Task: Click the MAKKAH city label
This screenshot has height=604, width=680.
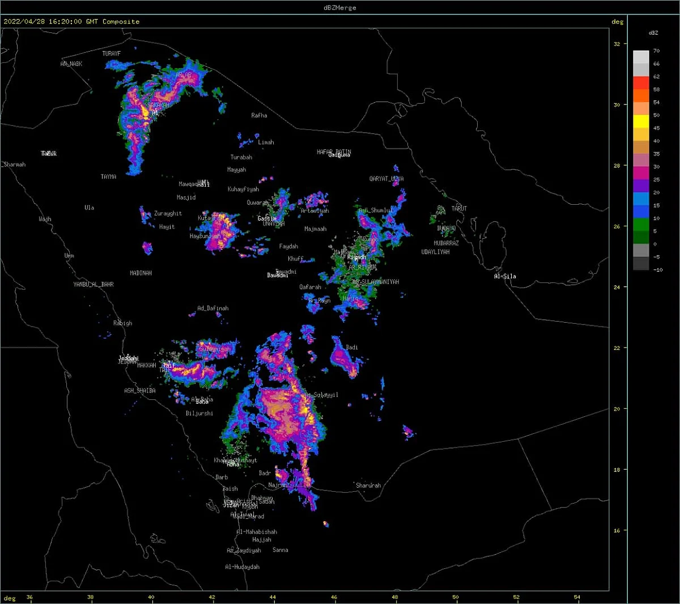Action: point(147,365)
